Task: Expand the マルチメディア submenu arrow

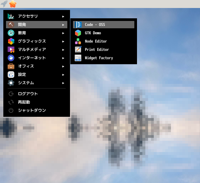Action: point(63,50)
